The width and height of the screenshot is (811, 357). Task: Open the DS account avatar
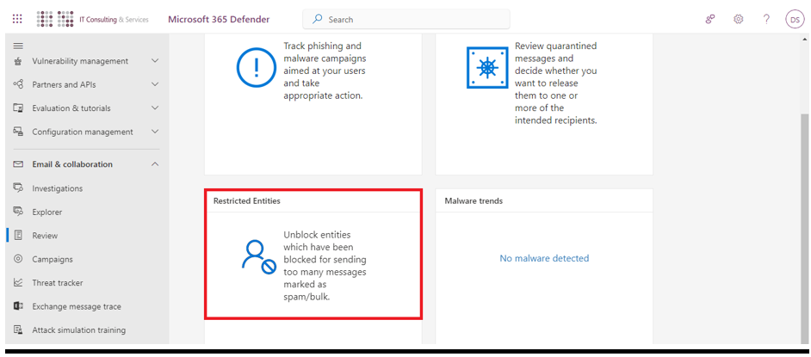tap(795, 20)
